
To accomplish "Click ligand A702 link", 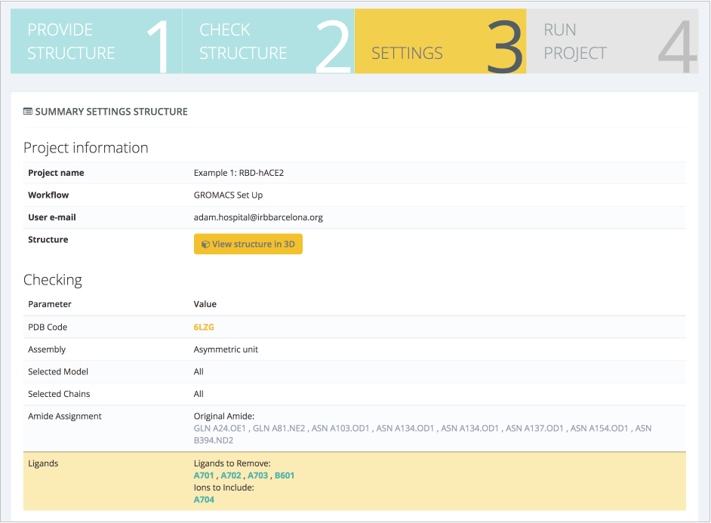I will [231, 475].
